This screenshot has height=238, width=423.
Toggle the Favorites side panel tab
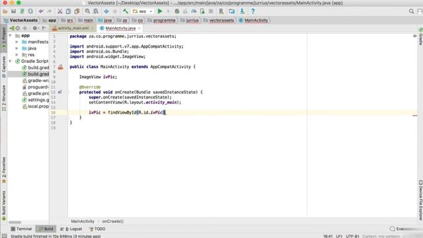pyautogui.click(x=3, y=170)
